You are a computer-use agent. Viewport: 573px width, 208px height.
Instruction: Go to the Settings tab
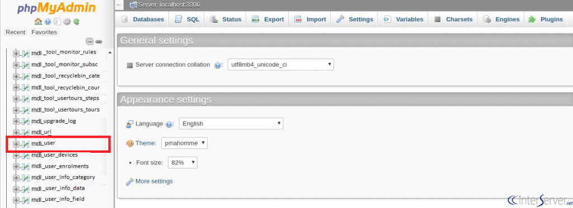coord(355,20)
